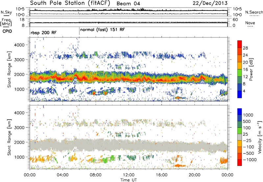Click the dotted line sample under 'Nave'
This screenshot has width=263, height=182.
pyautogui.click(x=250, y=26)
